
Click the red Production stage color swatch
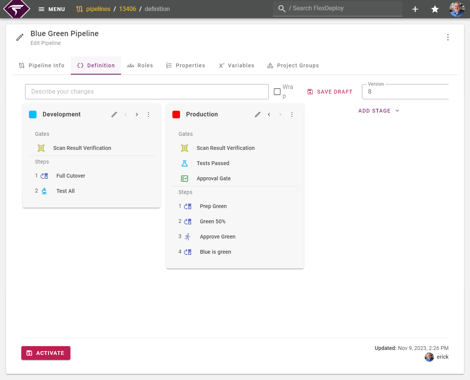[x=176, y=114]
